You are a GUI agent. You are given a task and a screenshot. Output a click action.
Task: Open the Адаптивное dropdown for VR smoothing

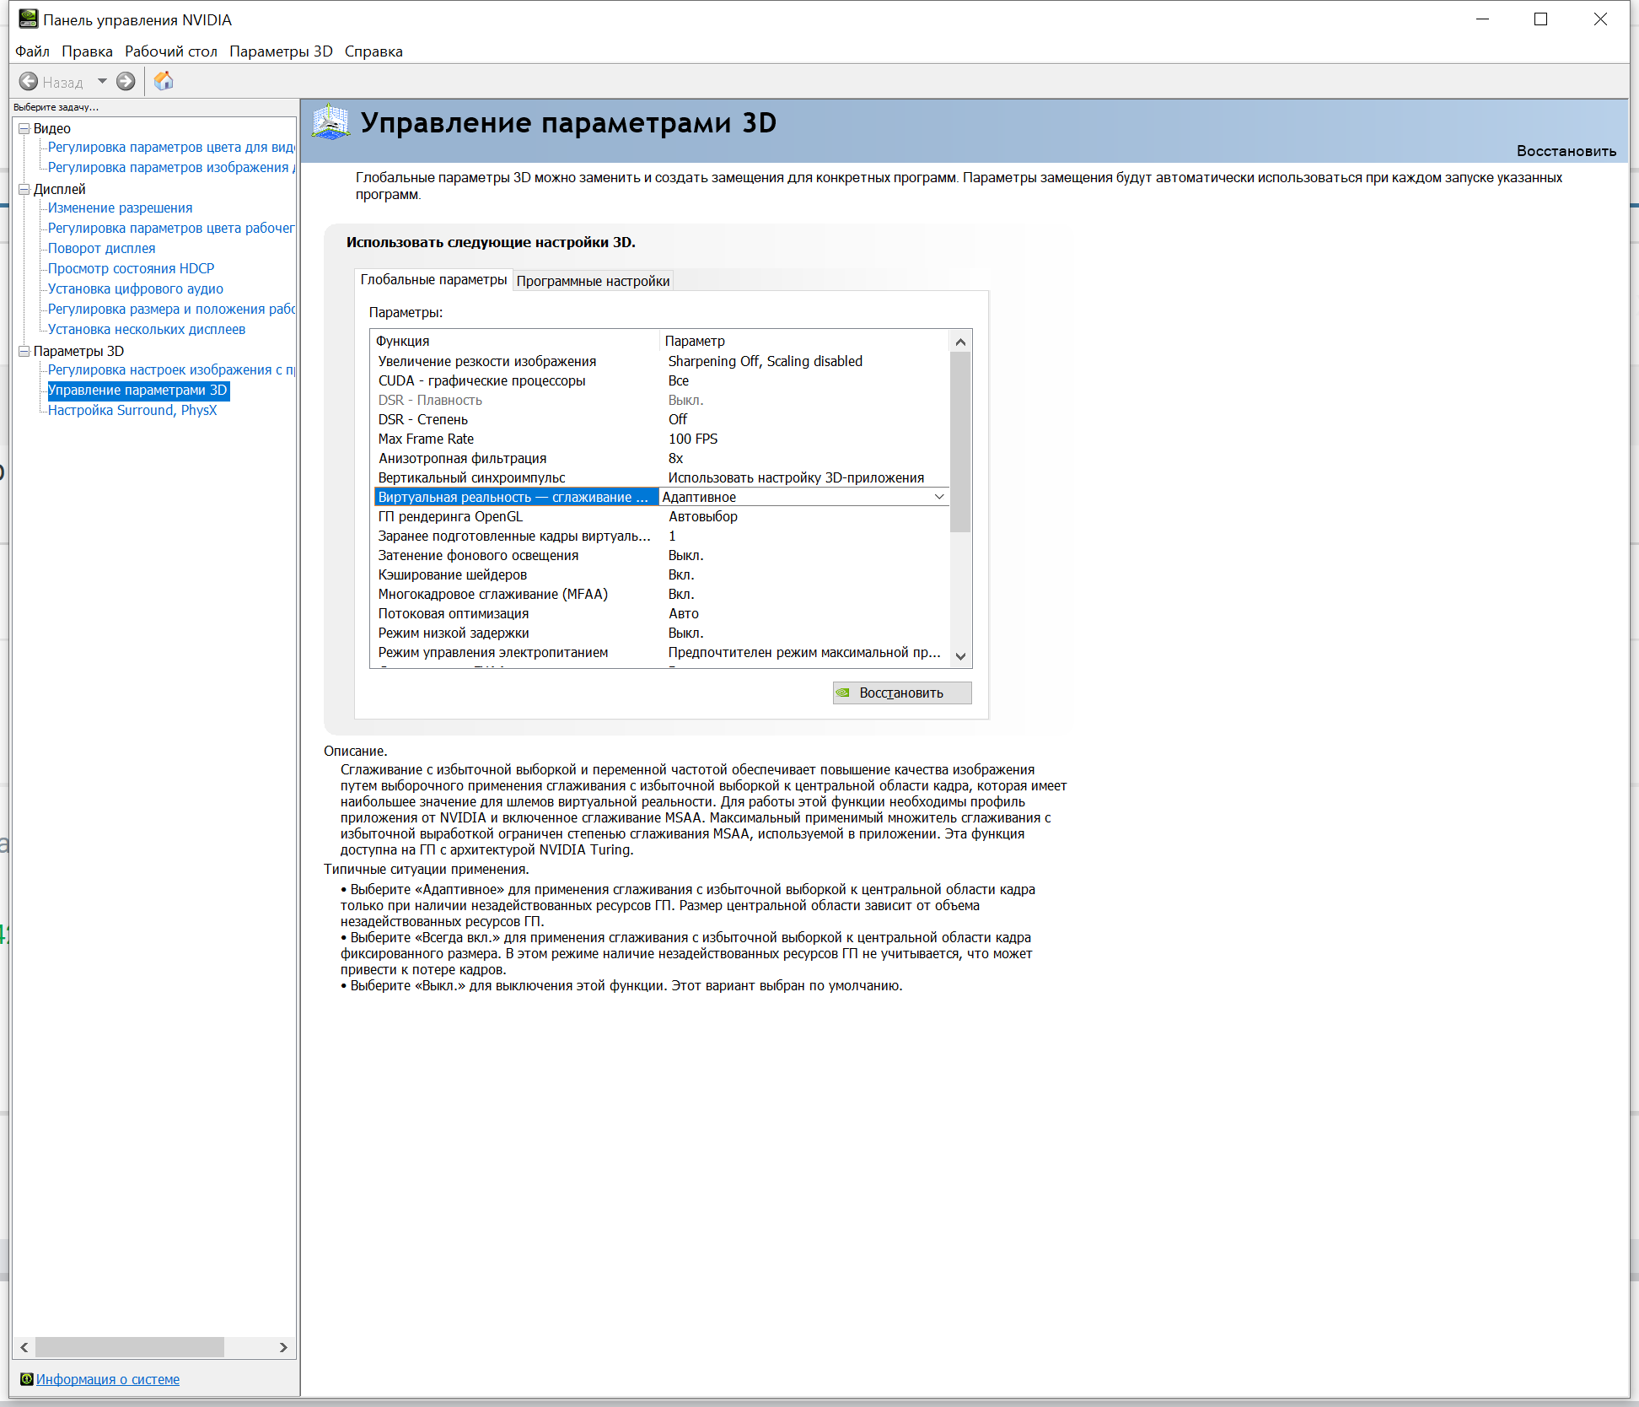[939, 497]
